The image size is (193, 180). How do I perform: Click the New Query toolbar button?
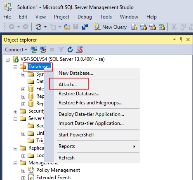point(110,27)
